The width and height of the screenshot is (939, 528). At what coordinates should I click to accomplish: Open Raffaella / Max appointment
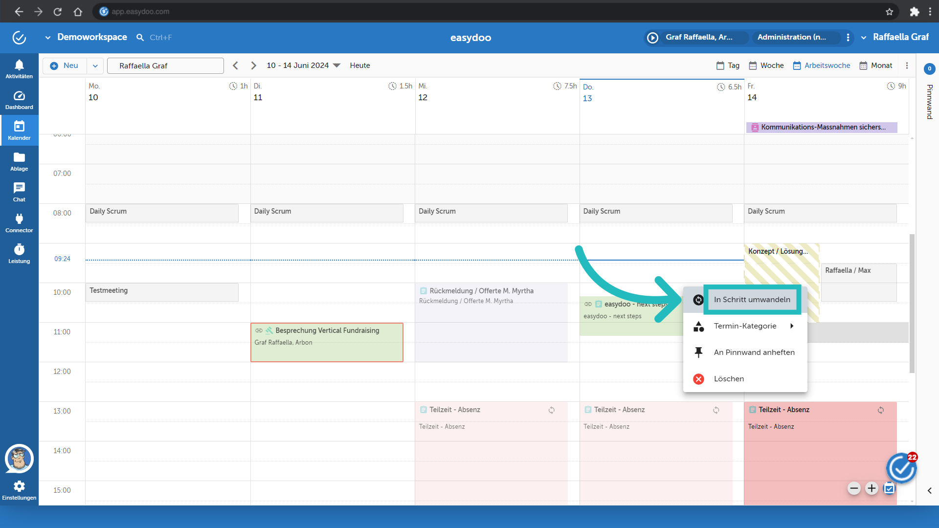tap(859, 283)
